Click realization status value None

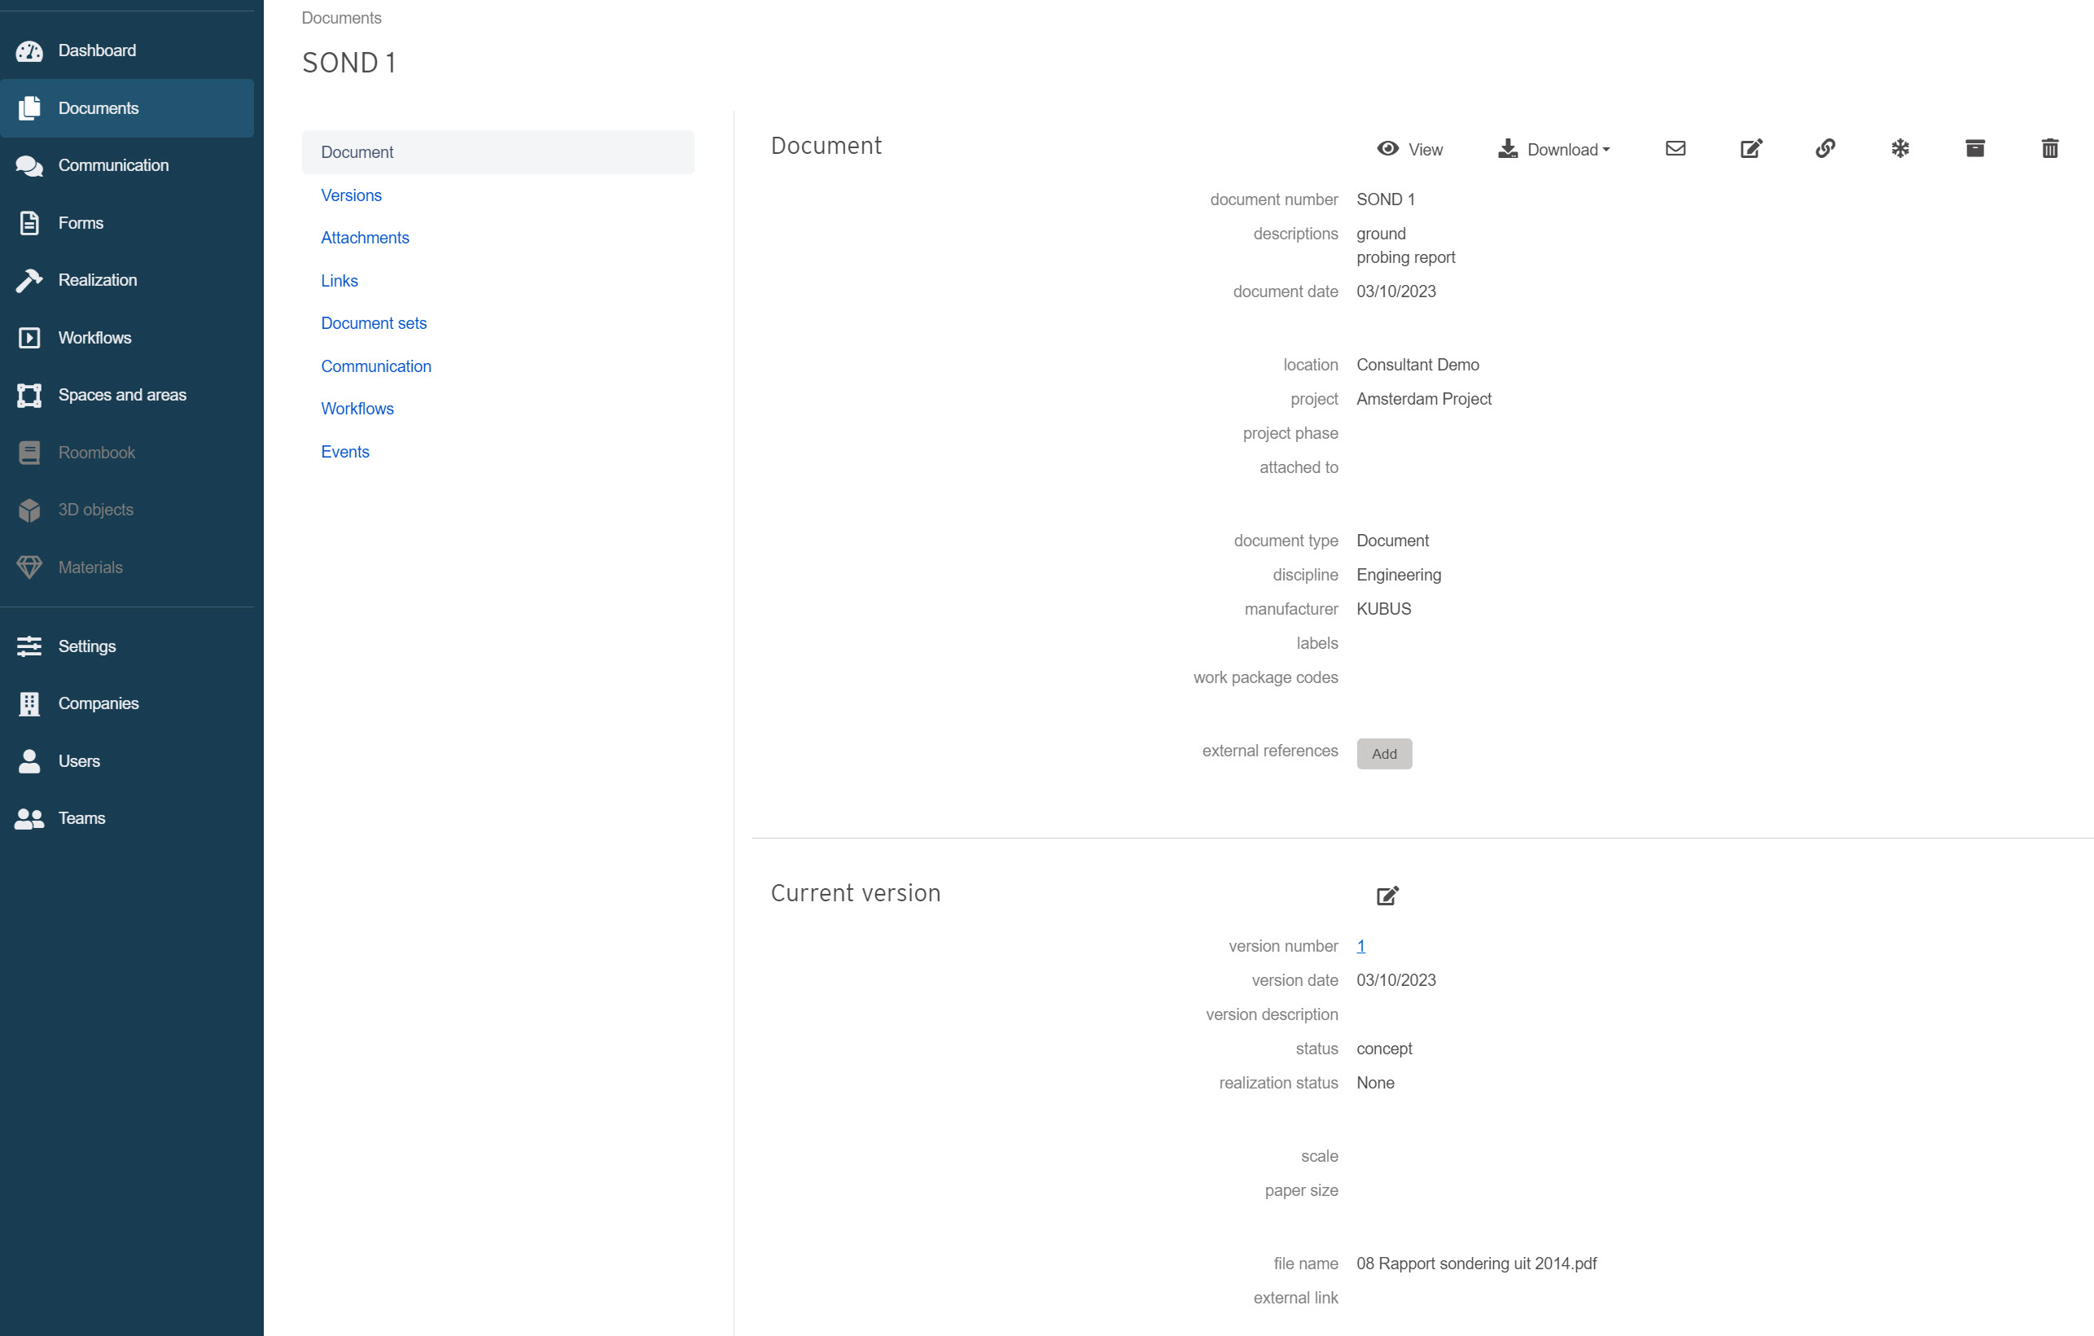(x=1375, y=1083)
